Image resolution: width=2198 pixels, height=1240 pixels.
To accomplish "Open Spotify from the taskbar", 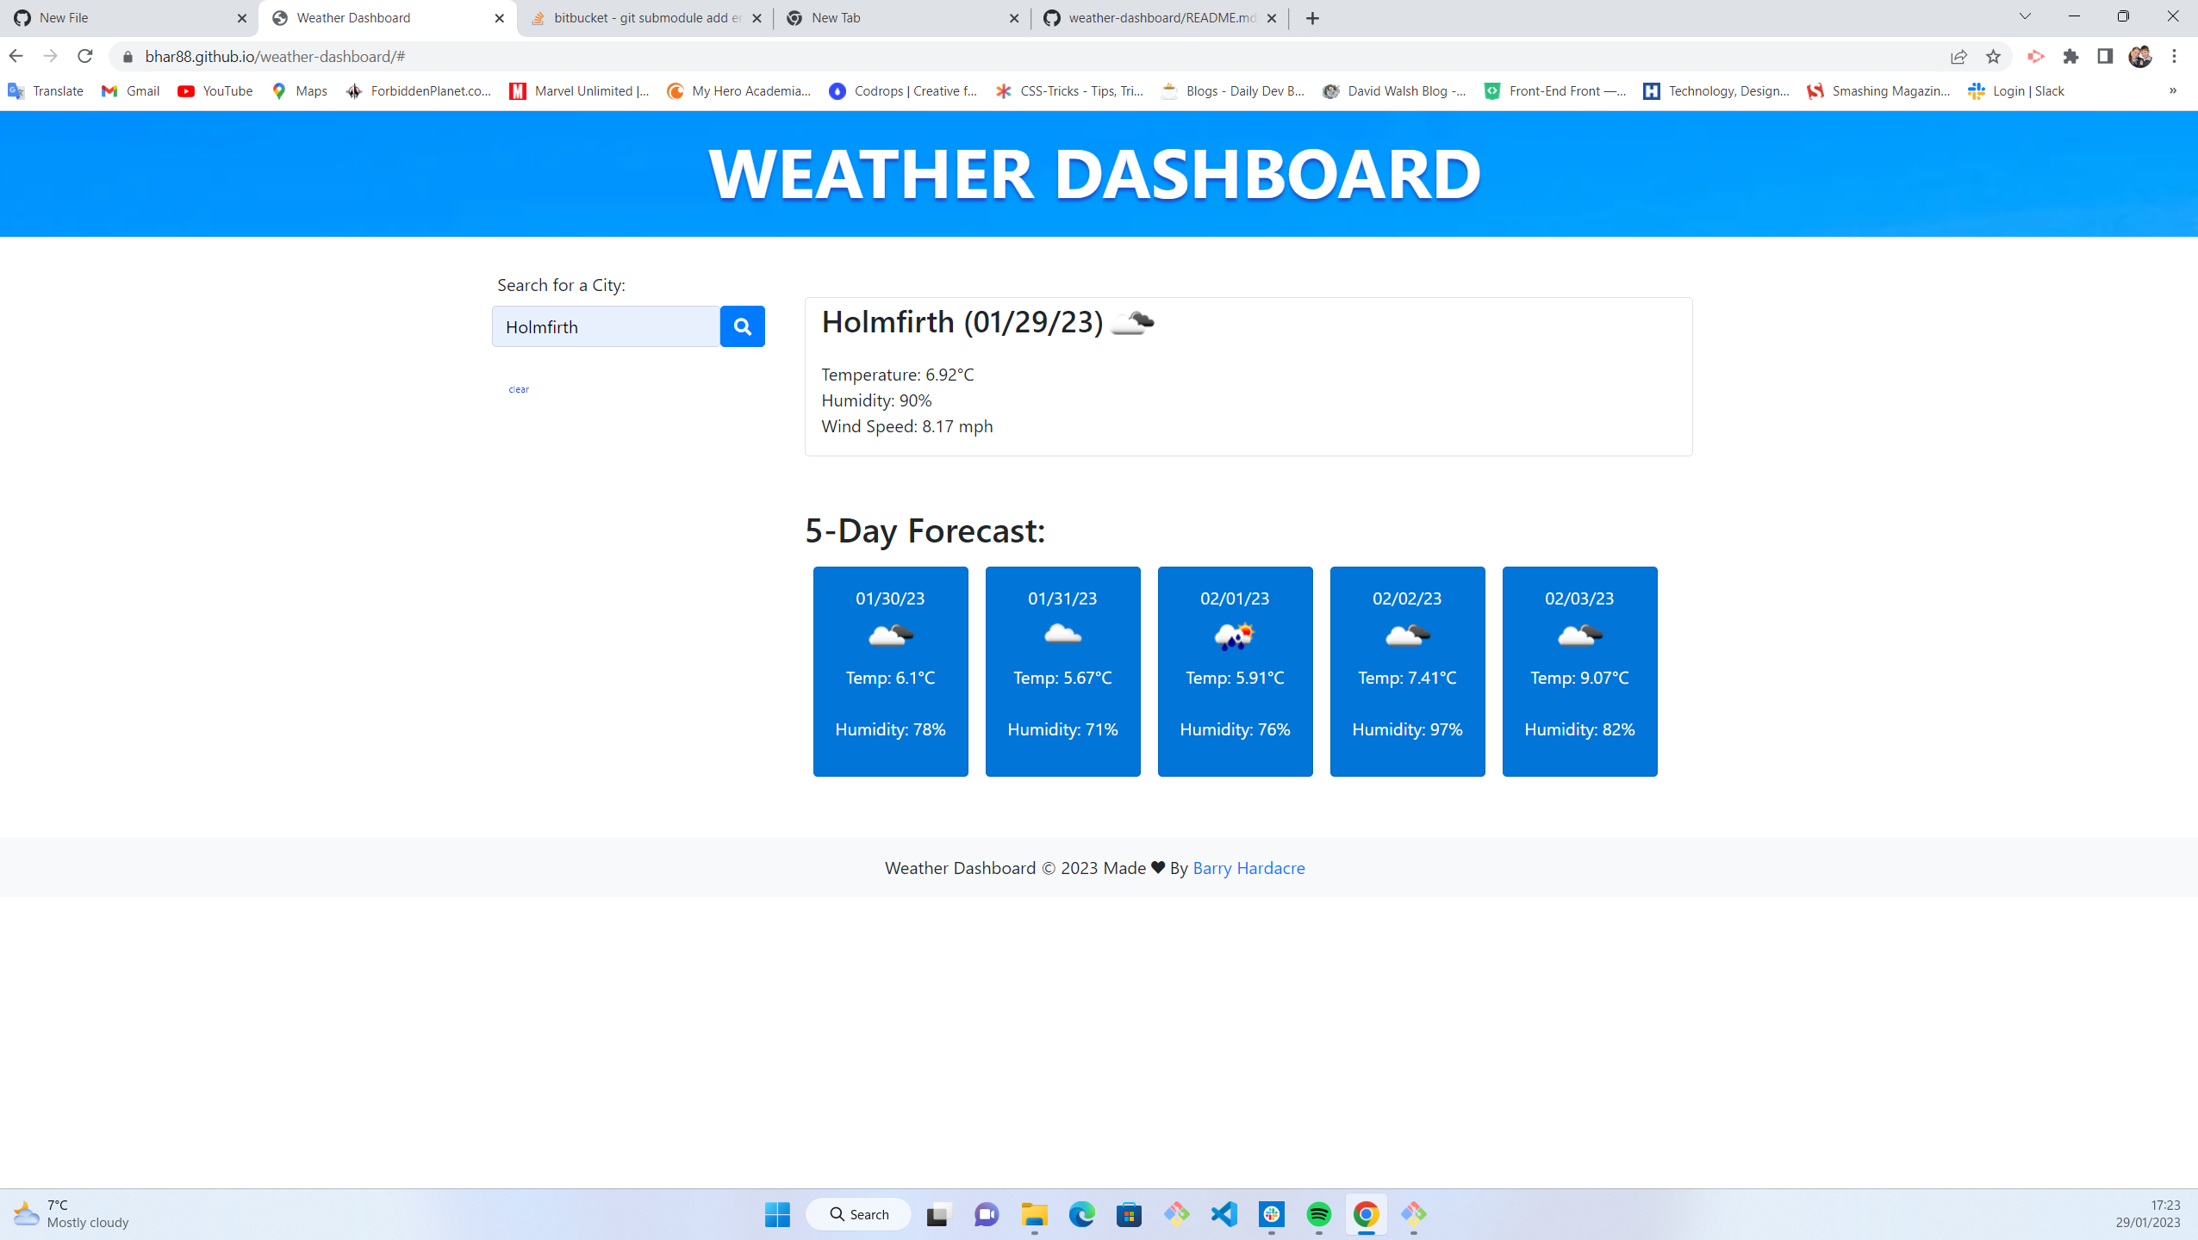I will point(1318,1214).
